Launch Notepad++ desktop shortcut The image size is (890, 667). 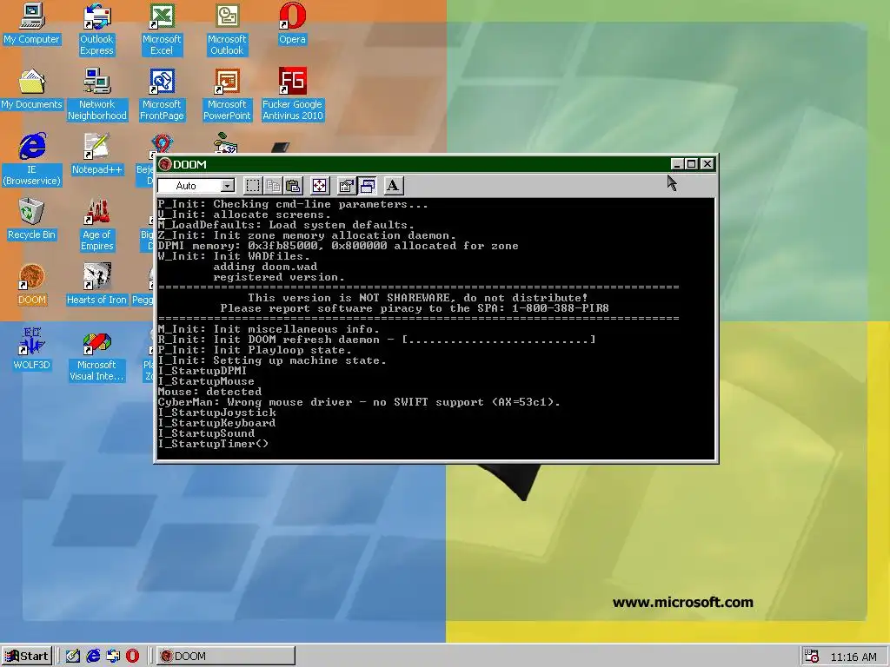[97, 155]
